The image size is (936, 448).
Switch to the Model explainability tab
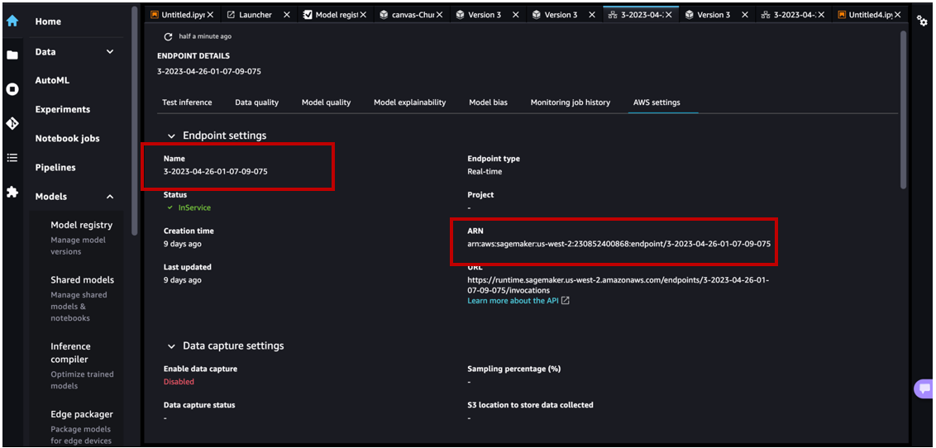[409, 102]
